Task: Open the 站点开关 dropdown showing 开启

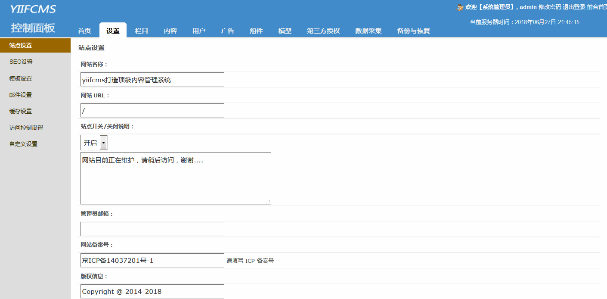Action: click(94, 143)
